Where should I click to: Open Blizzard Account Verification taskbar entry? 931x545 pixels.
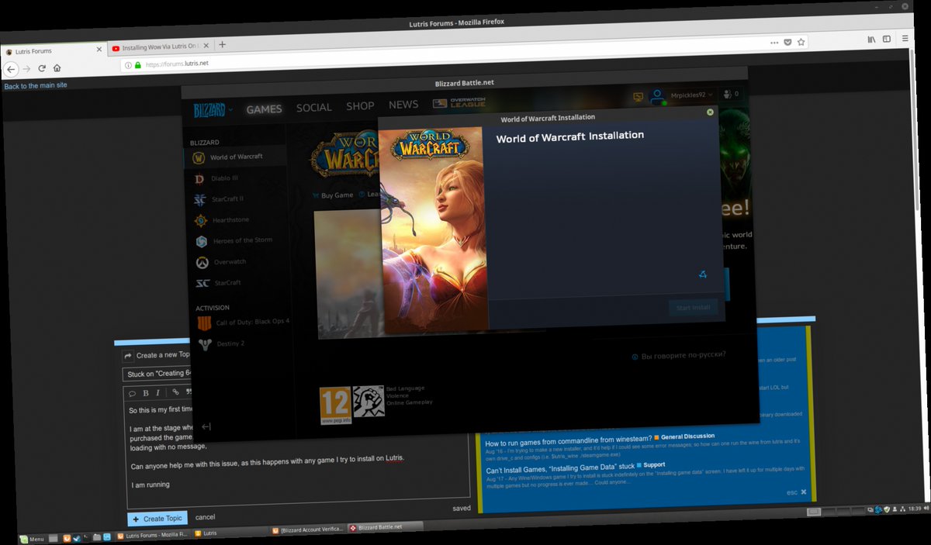pyautogui.click(x=307, y=530)
